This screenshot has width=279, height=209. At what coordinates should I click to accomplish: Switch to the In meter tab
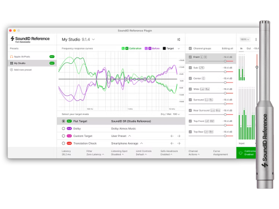click(x=241, y=48)
